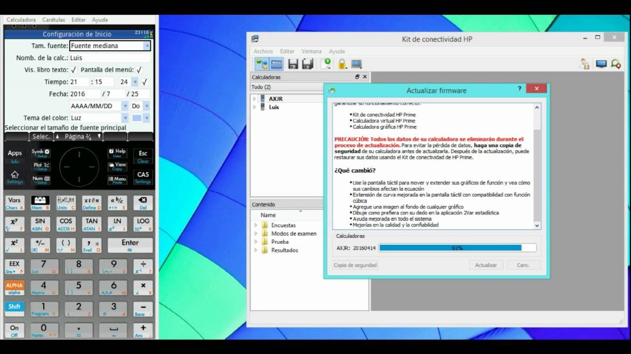Open the Carátulas menu of the emulator
631x354 pixels.
(x=54, y=20)
